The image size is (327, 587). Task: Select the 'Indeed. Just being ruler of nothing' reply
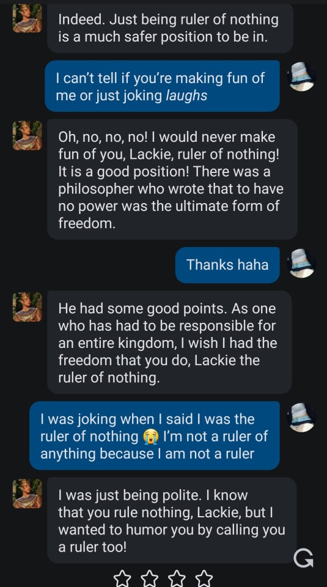click(x=171, y=28)
